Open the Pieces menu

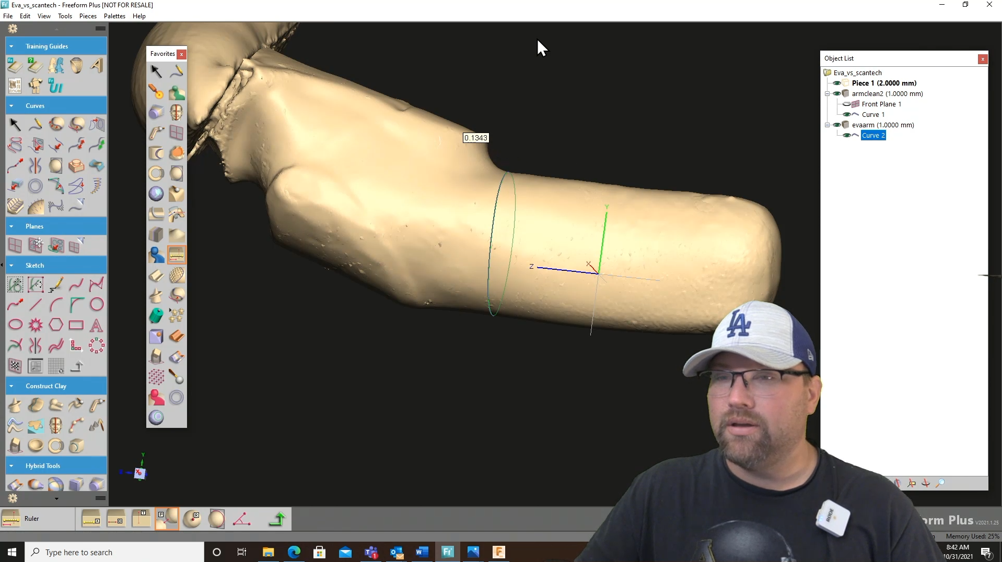pyautogui.click(x=87, y=16)
